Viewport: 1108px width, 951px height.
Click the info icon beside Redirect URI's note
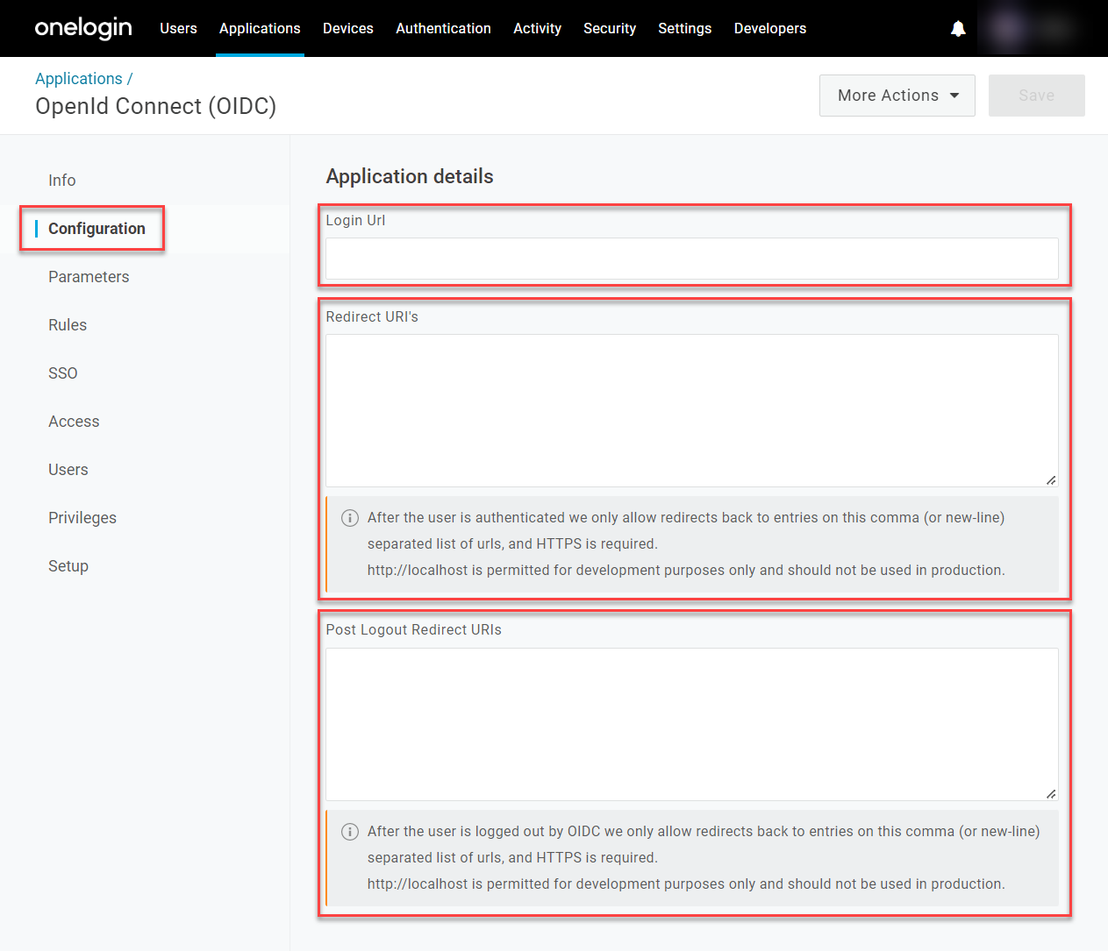point(349,518)
